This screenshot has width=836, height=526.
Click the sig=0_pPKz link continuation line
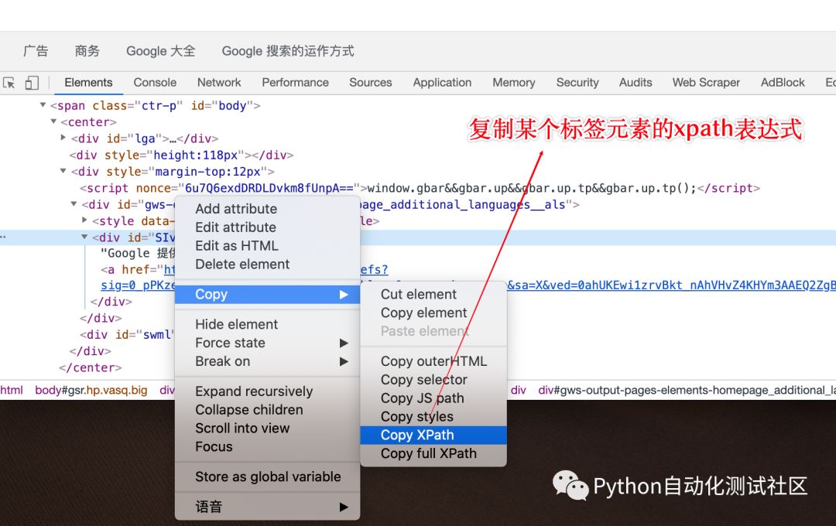pos(138,285)
